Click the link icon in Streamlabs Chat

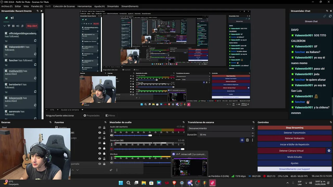click(325, 16)
